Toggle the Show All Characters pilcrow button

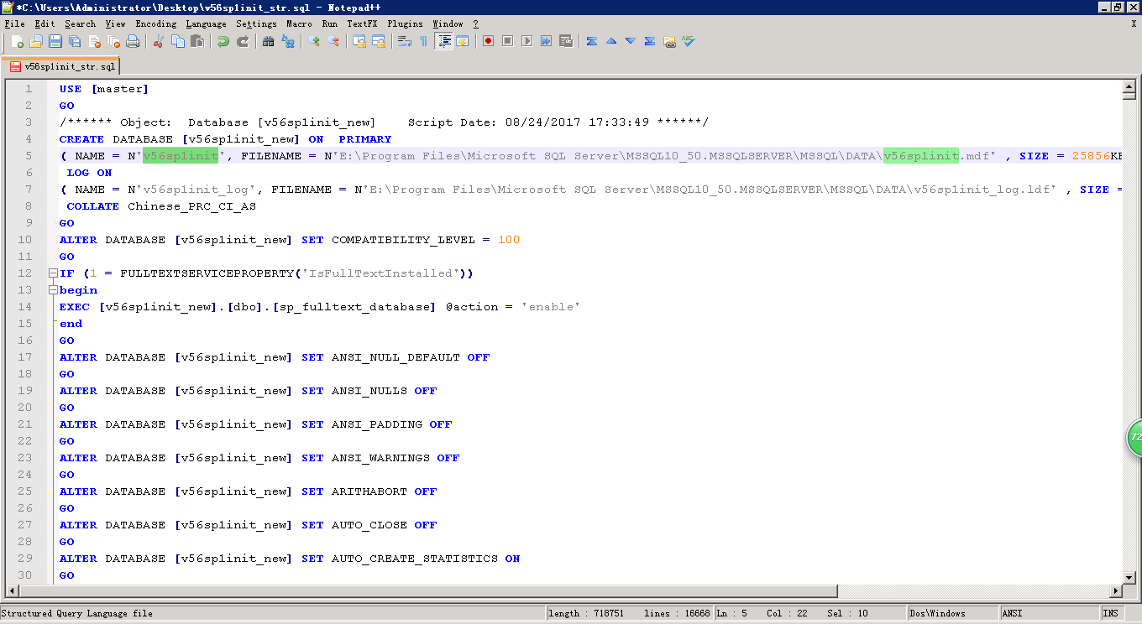coord(423,41)
